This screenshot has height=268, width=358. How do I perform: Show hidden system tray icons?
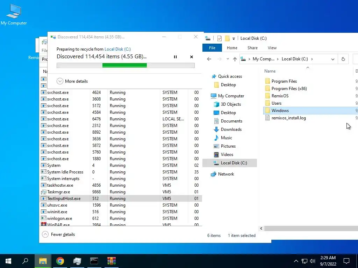pos(296,261)
